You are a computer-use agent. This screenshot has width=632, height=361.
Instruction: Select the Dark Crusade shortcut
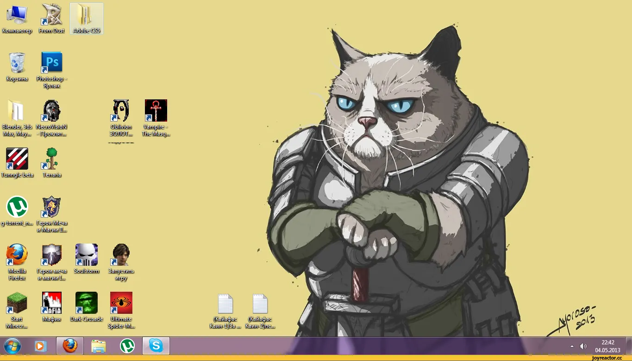pos(87,307)
